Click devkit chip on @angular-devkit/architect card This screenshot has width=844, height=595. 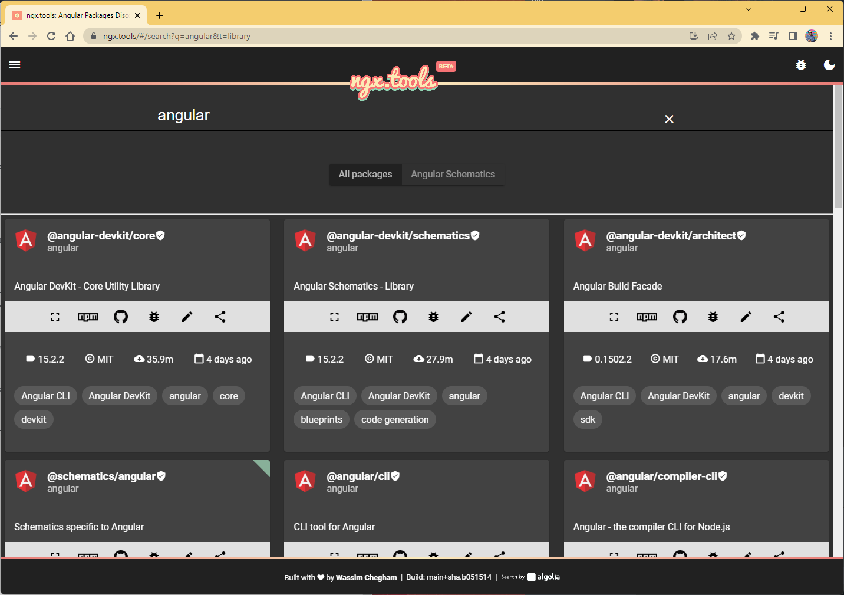click(791, 396)
